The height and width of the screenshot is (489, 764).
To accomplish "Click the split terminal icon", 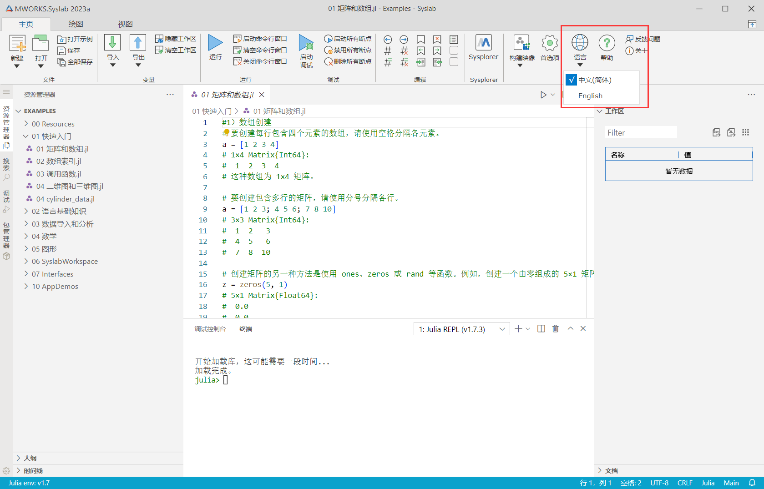I will click(541, 328).
